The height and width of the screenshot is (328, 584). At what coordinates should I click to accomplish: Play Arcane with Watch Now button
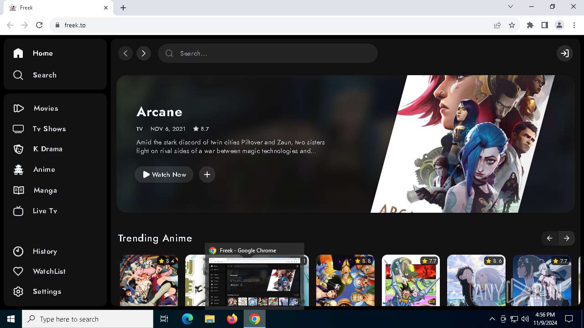pos(164,174)
